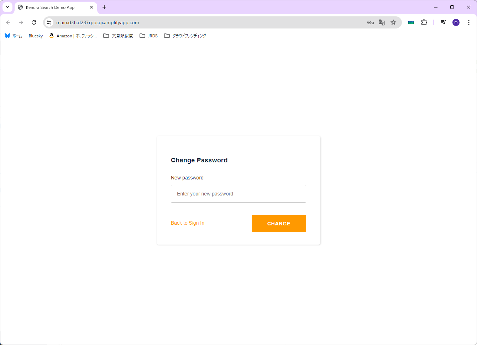The image size is (477, 345).
Task: Select the Kendra Search Demo App tab
Action: [56, 7]
